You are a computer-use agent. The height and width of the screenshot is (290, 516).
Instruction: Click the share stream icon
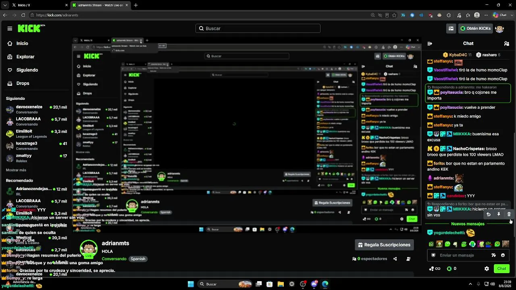pyautogui.click(x=395, y=259)
